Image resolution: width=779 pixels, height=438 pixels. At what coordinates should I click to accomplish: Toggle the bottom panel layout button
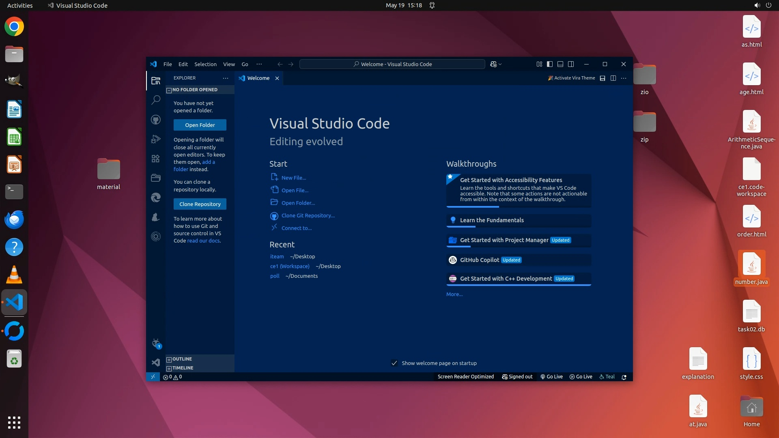point(560,64)
